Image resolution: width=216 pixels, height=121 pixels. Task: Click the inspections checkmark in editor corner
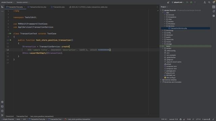coord(158,11)
